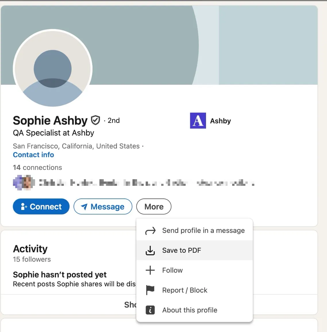
Task: Click the QA Specialist at Ashby headline
Action: 53,133
